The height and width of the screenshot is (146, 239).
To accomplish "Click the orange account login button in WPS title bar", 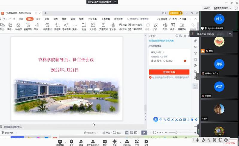I will (176, 13).
